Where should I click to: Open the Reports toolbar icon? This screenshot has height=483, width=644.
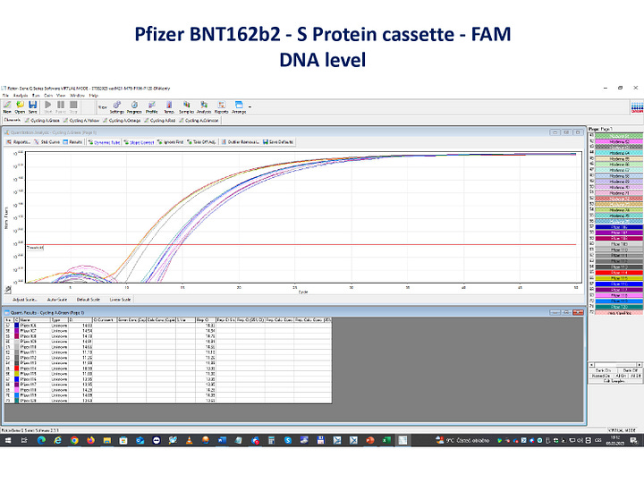point(221,107)
